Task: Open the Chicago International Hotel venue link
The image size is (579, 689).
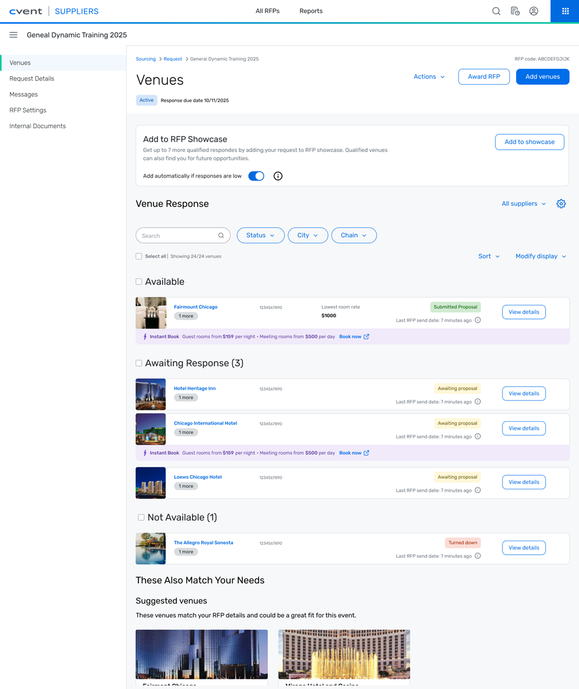Action: point(205,423)
